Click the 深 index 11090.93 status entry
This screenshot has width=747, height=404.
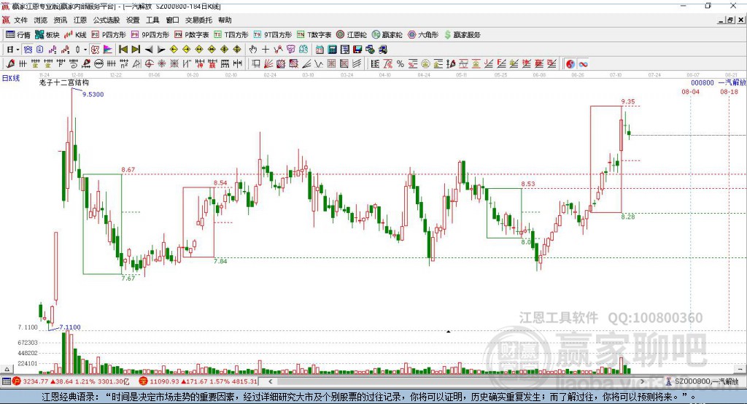coord(198,381)
